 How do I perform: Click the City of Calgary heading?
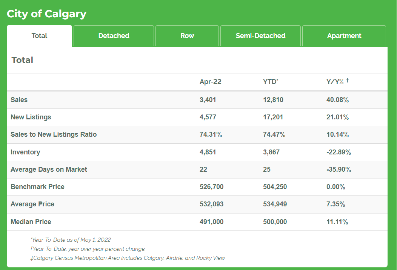pyautogui.click(x=46, y=14)
